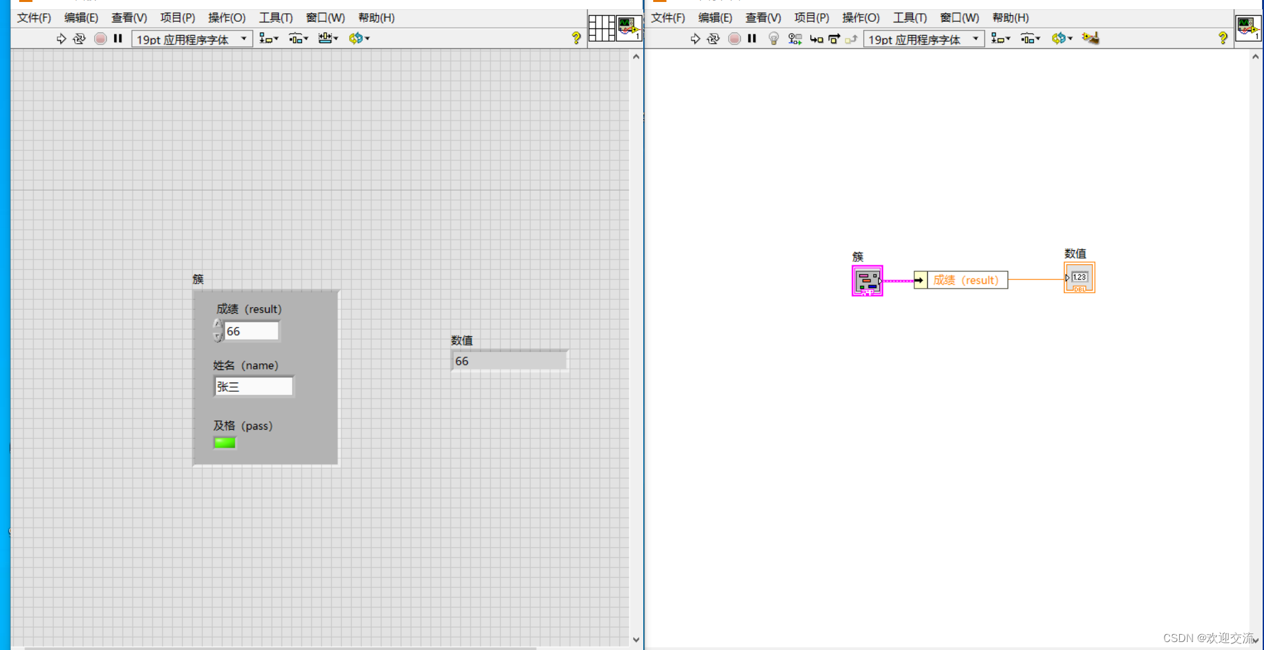Click 数值 label above front panel indicator
Screen dimensions: 1264x650
pyautogui.click(x=462, y=340)
